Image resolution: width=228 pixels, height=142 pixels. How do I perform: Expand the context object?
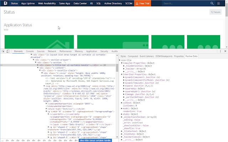(122, 103)
